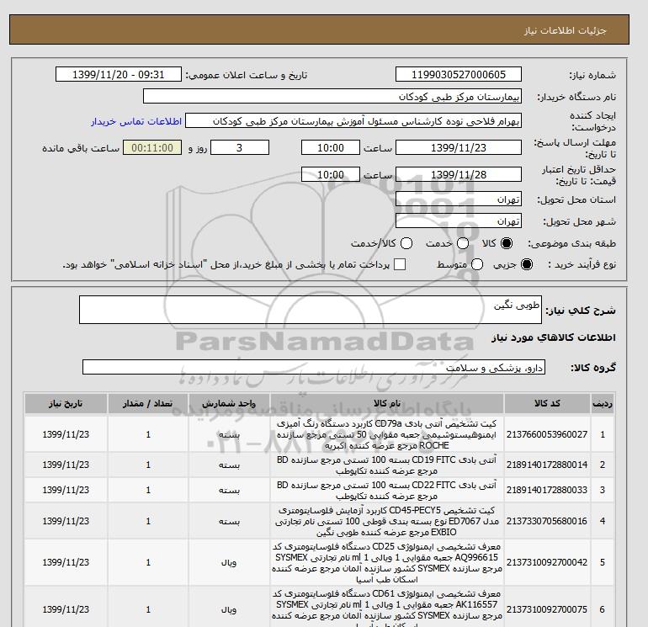
Task: Click the price validity date 1399/11/28 field
Action: click(x=459, y=174)
